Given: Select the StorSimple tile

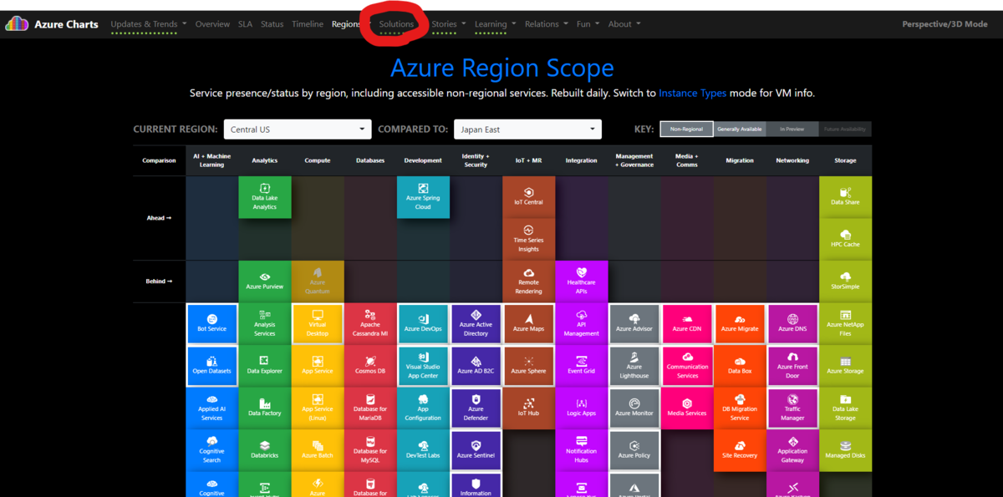Looking at the screenshot, I should click(x=845, y=281).
